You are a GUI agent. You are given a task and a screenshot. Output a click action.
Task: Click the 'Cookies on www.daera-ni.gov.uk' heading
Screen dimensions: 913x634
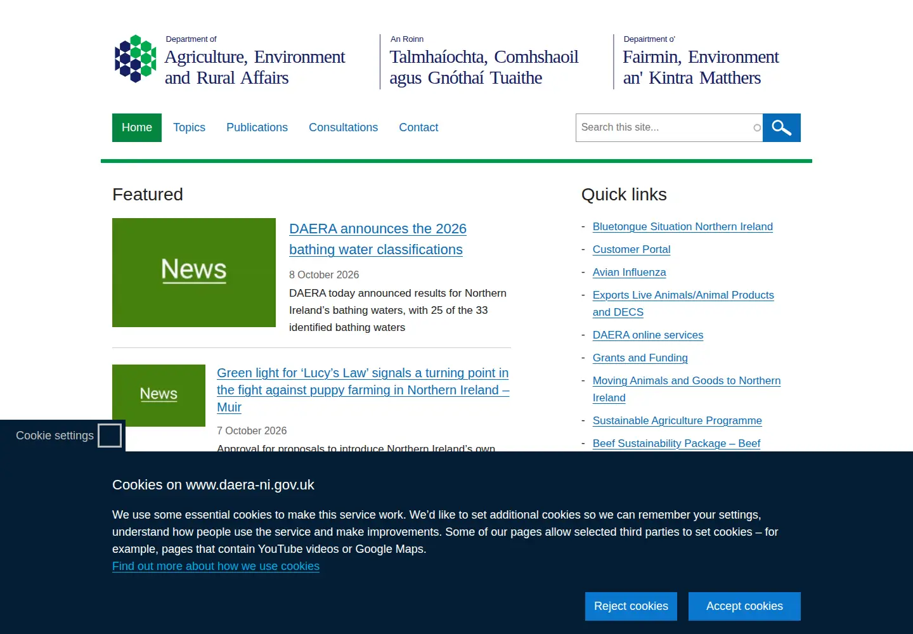coord(213,485)
